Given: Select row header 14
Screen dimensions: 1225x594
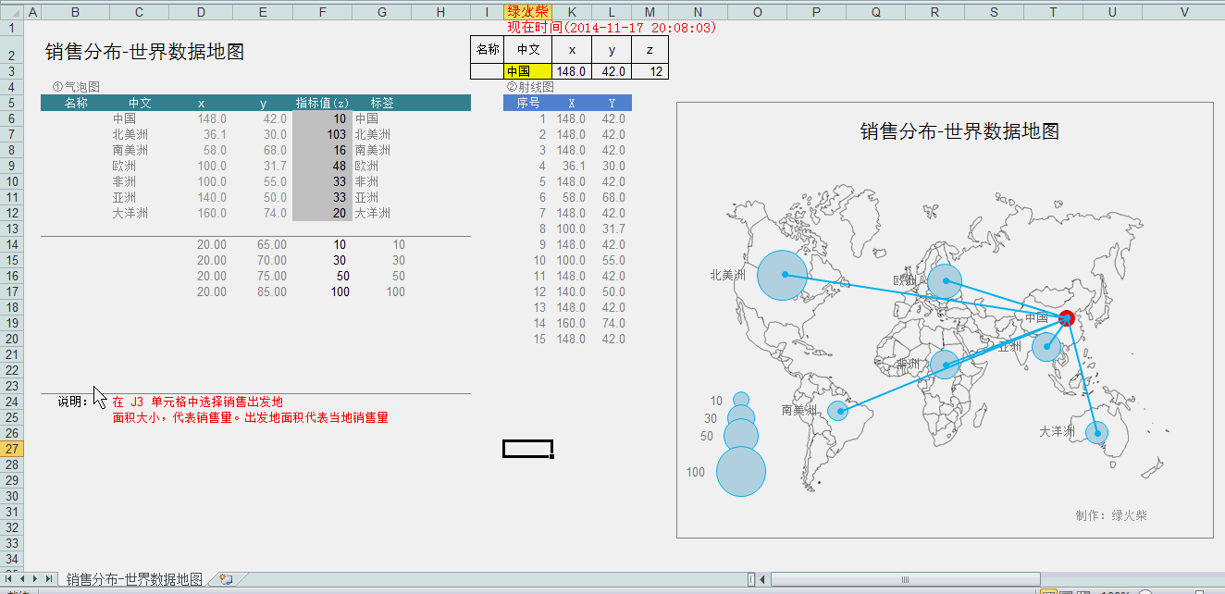Looking at the screenshot, I should point(11,244).
